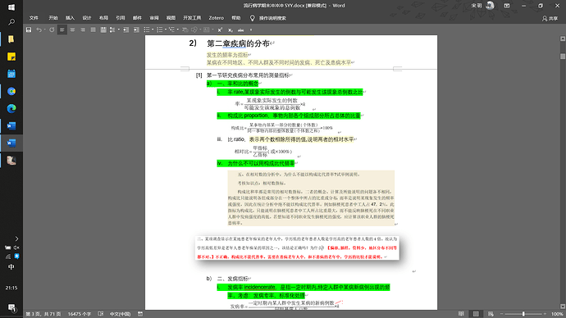Open Windows search from the taskbar
The image size is (566, 318).
point(11,22)
